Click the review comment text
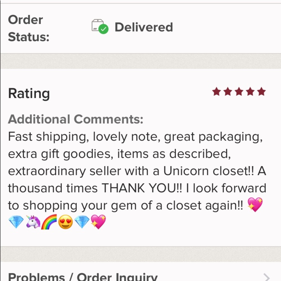The image size is (281, 281). point(135,171)
